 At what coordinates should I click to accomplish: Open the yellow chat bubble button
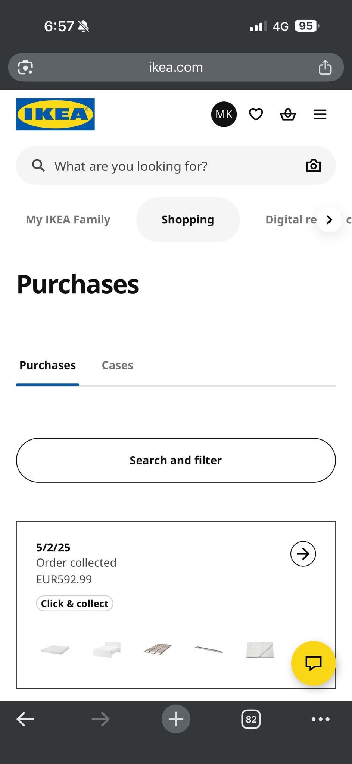[313, 663]
